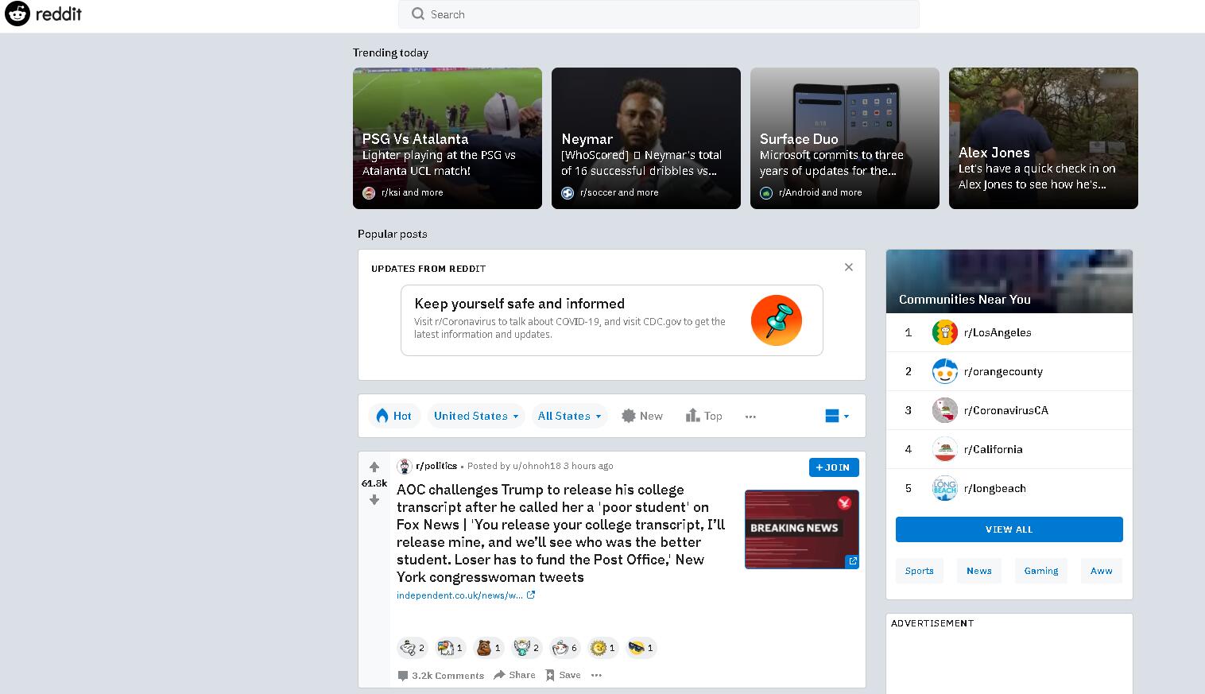
Task: Join the r/politics community
Action: pyautogui.click(x=834, y=467)
